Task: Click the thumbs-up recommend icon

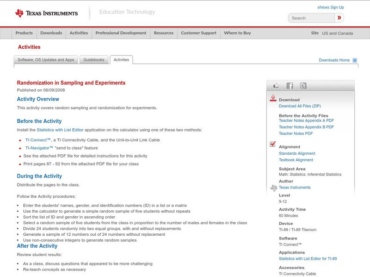Action: (276, 86)
